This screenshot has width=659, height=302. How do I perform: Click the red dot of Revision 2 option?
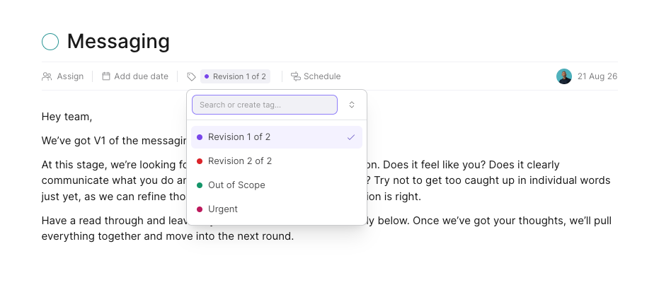click(200, 161)
